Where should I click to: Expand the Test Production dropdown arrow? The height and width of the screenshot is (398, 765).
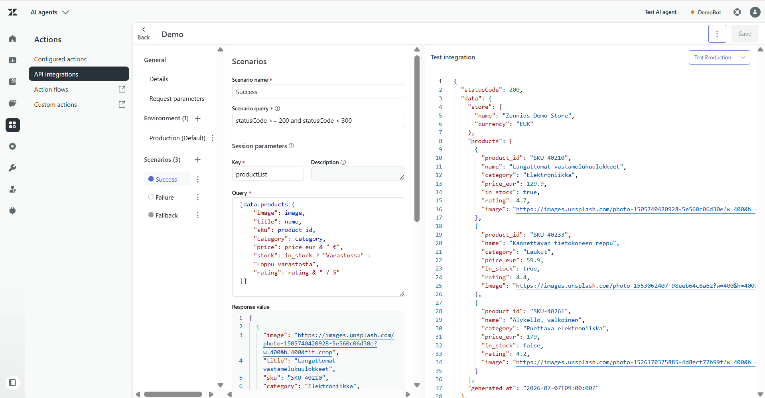(743, 57)
